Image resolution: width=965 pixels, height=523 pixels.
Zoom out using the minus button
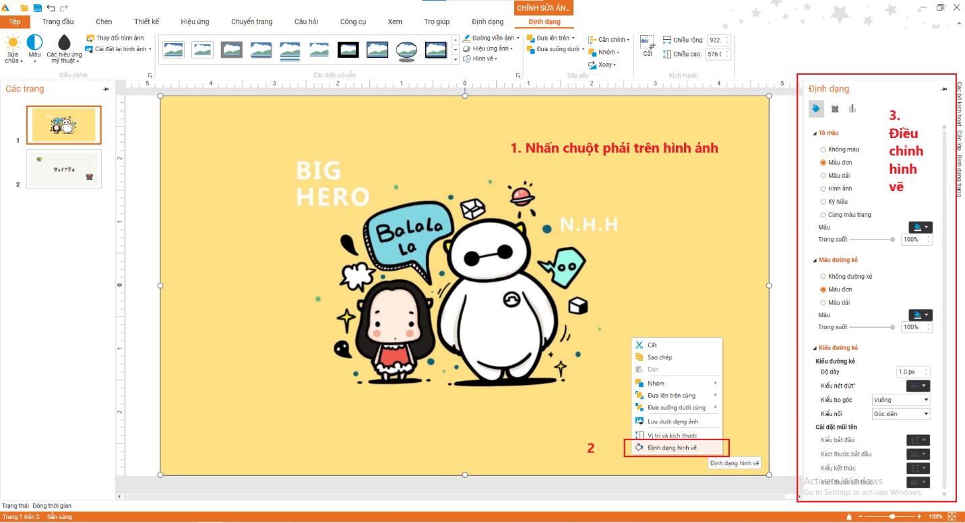click(x=861, y=516)
